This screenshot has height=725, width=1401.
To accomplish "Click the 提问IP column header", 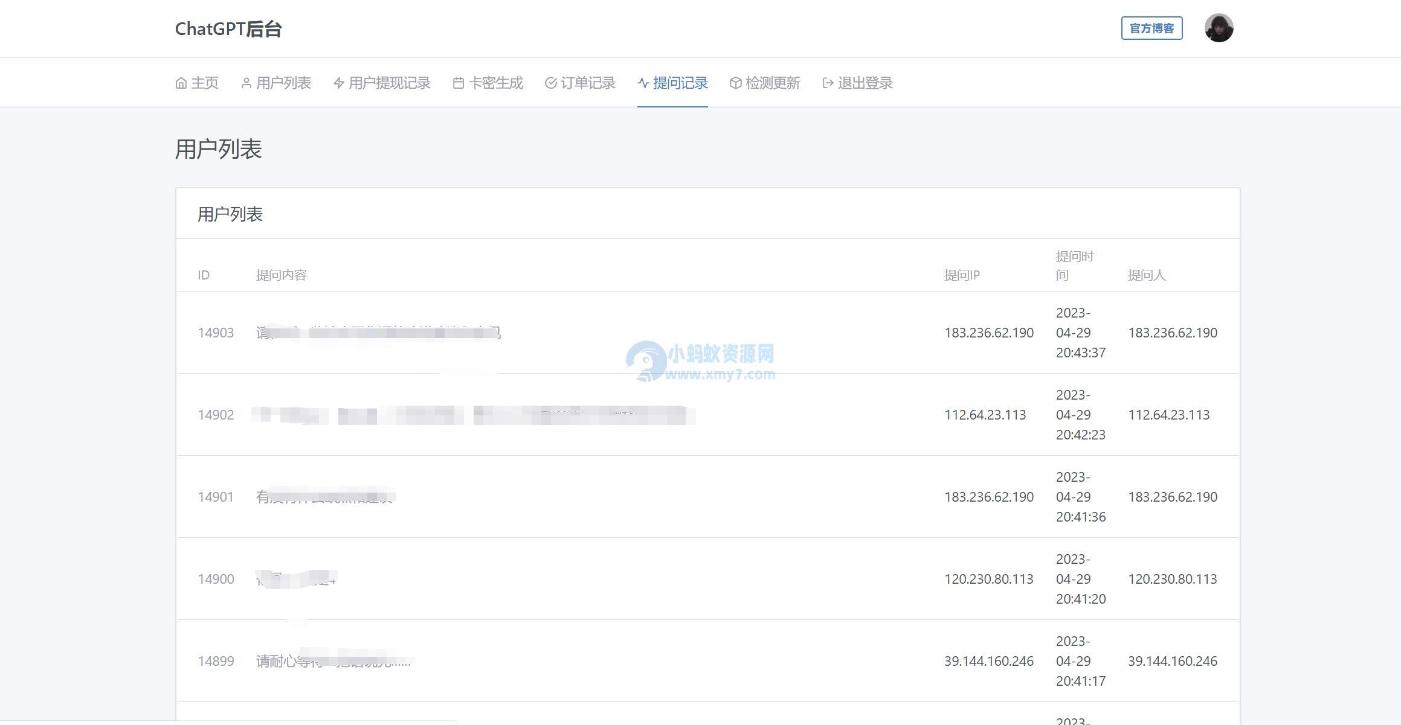I will (x=962, y=275).
